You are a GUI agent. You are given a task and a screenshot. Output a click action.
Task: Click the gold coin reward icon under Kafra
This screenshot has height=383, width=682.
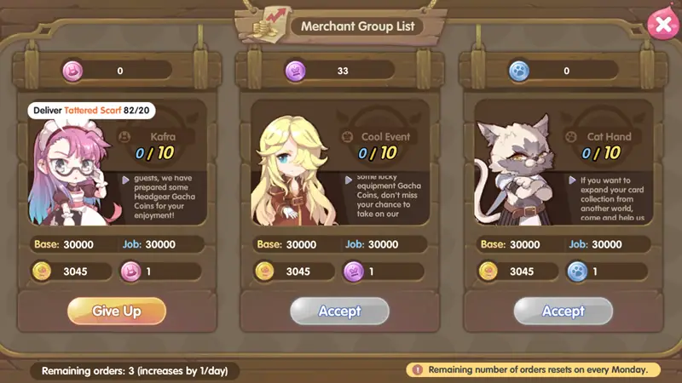click(x=42, y=272)
